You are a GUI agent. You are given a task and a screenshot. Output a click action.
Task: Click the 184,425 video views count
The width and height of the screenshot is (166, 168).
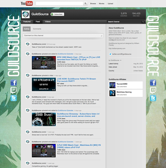136,14
